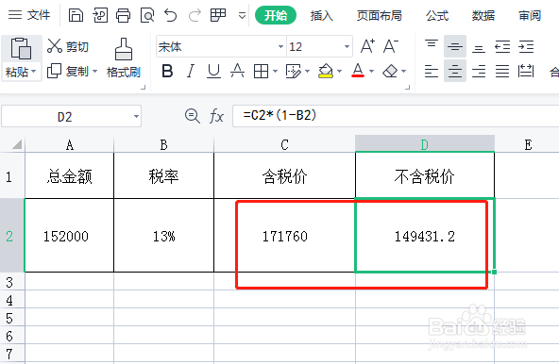Screen dimensions: 559x364
Task: Click the table grid icon in quick toolbar
Action: point(218,15)
